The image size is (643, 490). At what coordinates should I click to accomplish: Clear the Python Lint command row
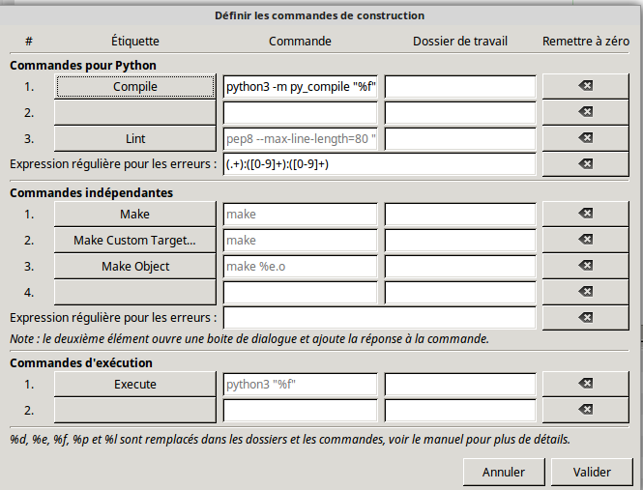coord(586,138)
